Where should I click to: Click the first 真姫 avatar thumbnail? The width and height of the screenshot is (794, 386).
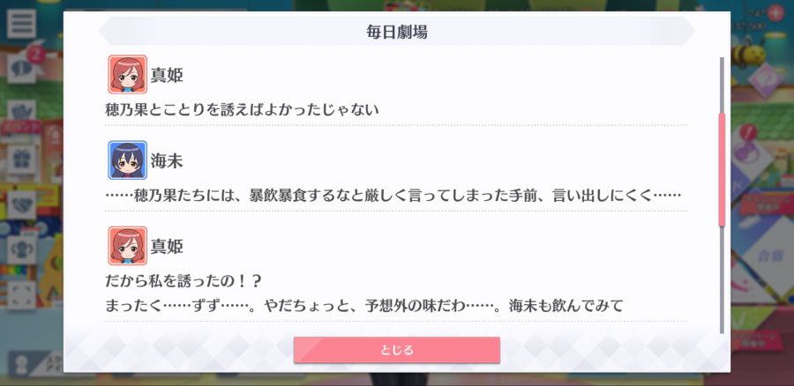coord(128,74)
